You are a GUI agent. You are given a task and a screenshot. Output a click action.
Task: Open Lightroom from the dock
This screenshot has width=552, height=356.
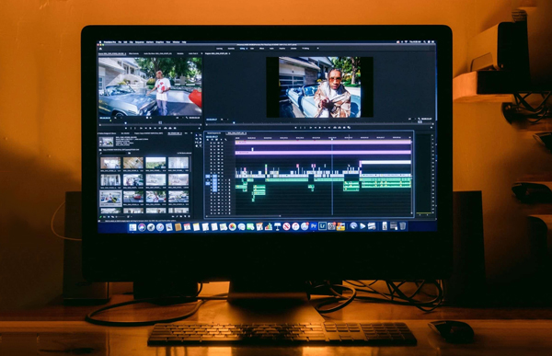(322, 226)
